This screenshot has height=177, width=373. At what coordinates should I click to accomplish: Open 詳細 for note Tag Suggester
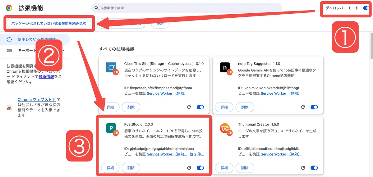coord(224,107)
